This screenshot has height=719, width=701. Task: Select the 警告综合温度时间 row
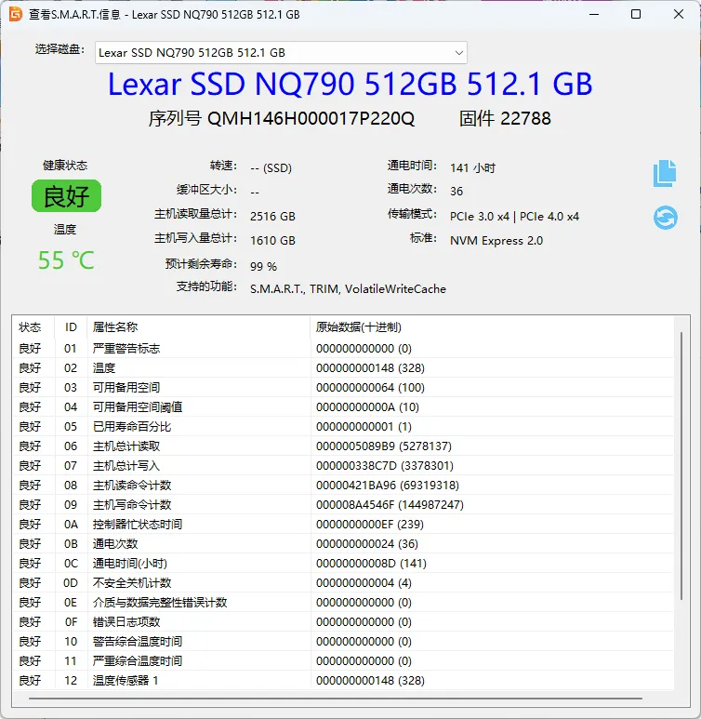tap(343, 642)
